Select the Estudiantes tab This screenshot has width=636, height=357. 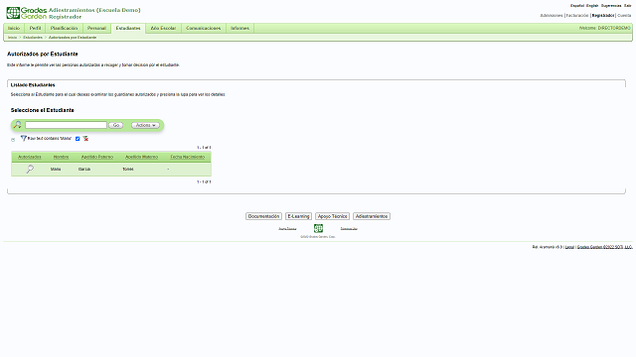coord(128,29)
